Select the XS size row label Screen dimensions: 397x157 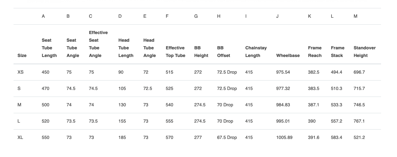coord(20,72)
